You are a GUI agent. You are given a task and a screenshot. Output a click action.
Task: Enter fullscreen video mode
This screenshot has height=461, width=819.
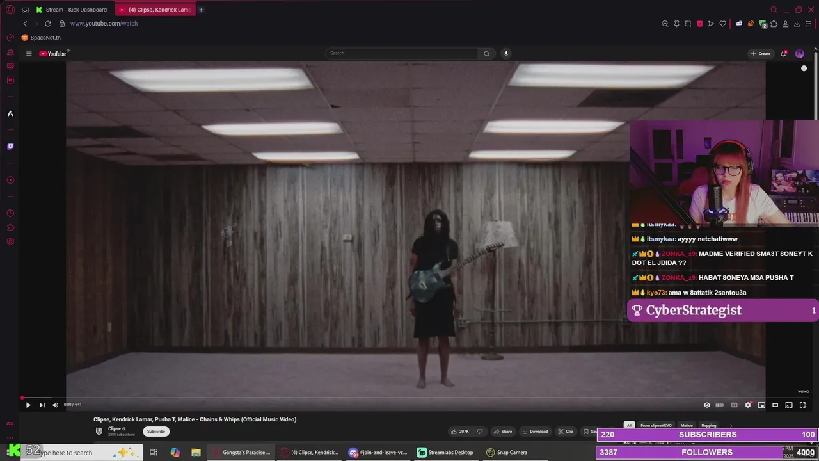tap(802, 405)
